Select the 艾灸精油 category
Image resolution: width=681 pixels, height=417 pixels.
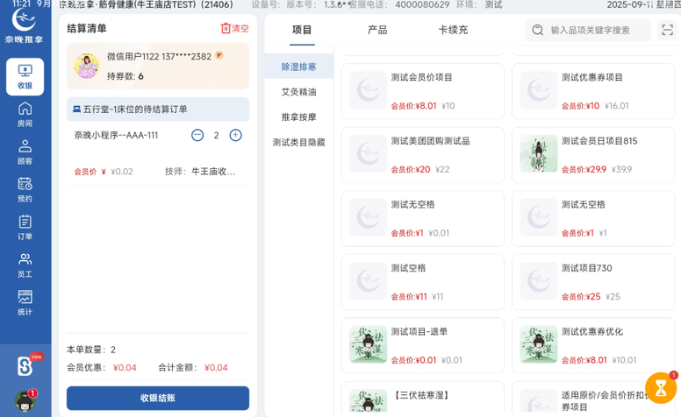click(298, 92)
